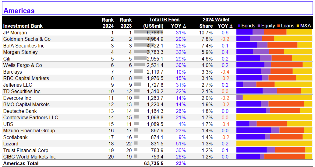
Task: Select the Total IB Fees header
Action: coord(164,20)
